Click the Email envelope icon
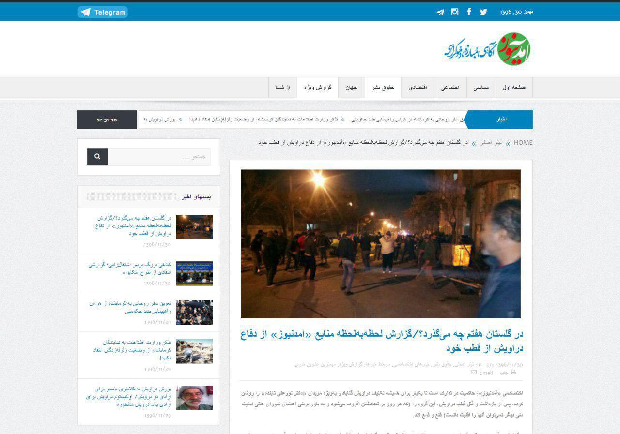This screenshot has width=620, height=434. coord(474,373)
